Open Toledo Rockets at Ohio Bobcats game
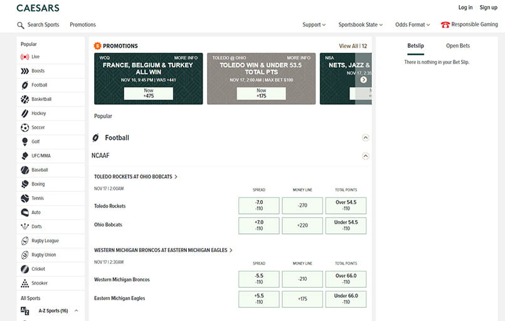This screenshot has width=505, height=321. [x=136, y=177]
